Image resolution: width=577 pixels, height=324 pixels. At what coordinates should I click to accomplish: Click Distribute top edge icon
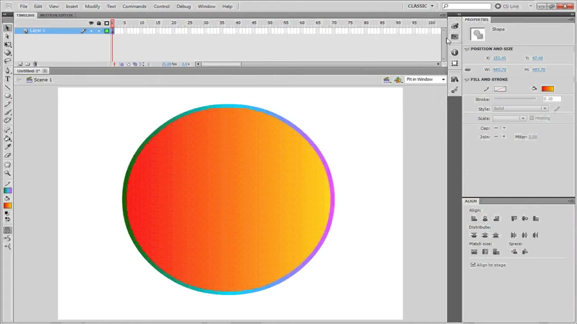[x=474, y=235]
